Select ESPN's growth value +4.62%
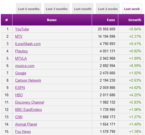 point(135,88)
